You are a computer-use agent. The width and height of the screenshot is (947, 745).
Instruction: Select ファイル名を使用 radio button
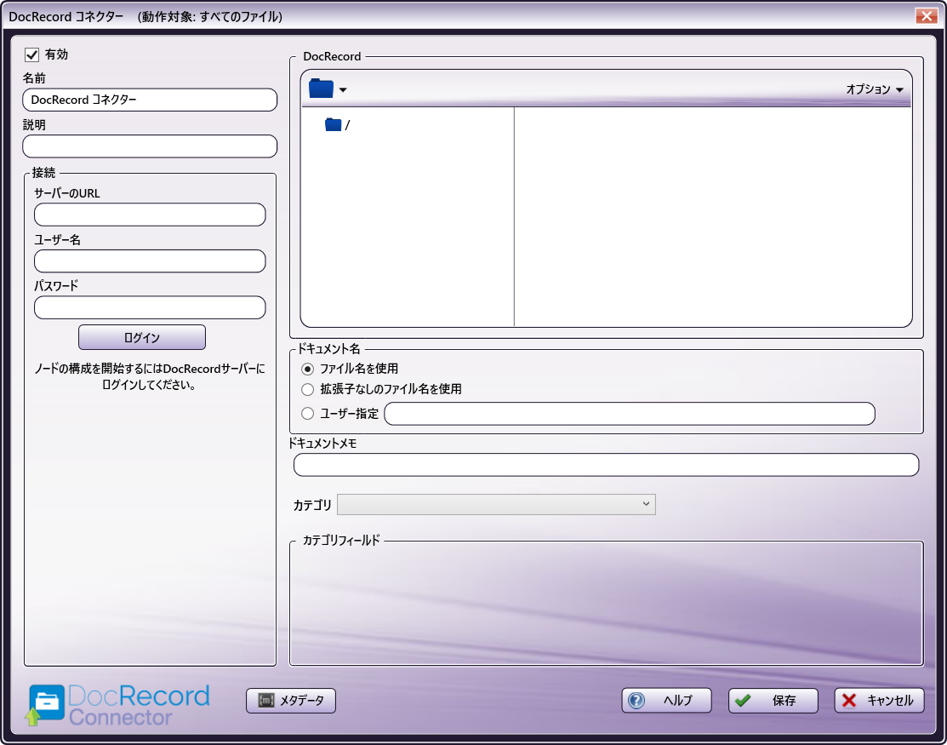pos(307,369)
